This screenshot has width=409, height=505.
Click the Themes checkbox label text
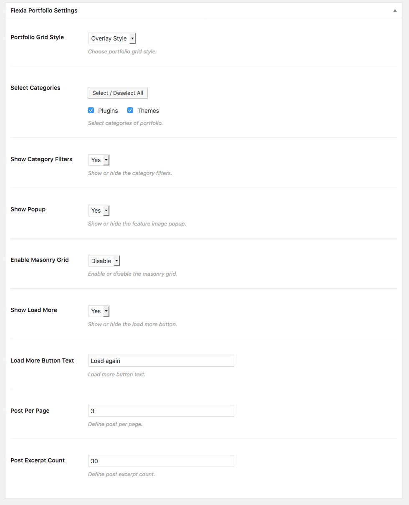pos(148,111)
